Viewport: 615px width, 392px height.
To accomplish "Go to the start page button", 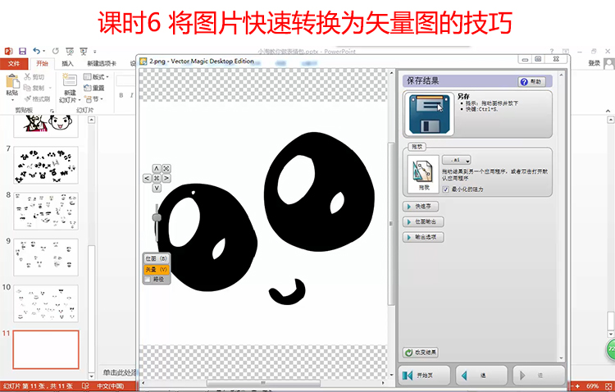I will click(425, 376).
